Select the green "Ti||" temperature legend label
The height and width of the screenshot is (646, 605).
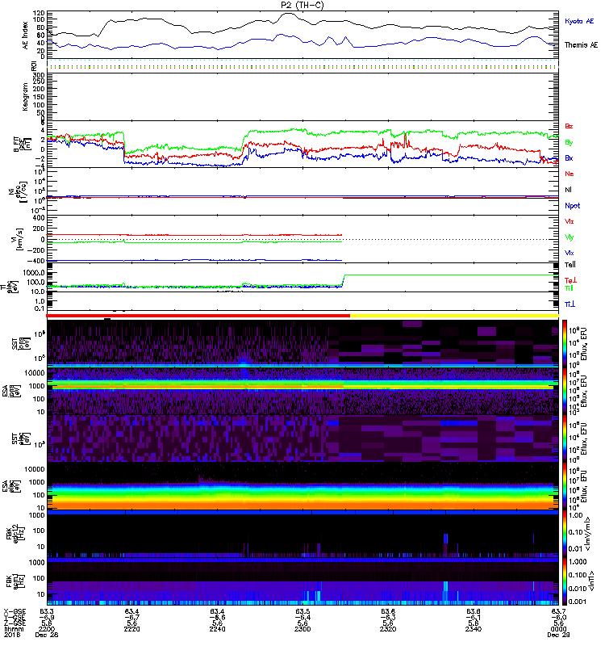pyautogui.click(x=569, y=288)
